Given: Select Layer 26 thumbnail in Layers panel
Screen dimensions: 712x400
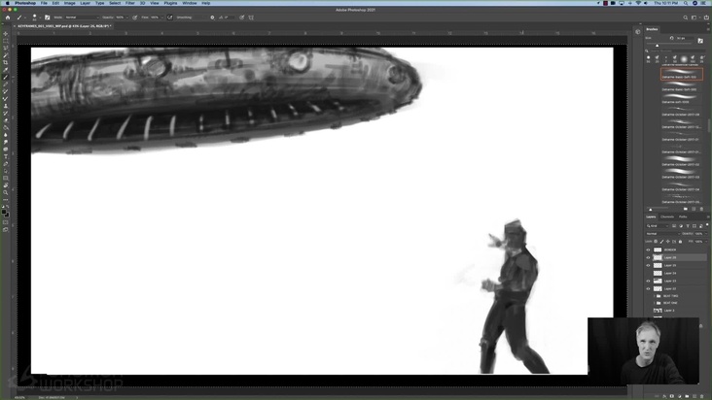Looking at the screenshot, I should pyautogui.click(x=658, y=257).
